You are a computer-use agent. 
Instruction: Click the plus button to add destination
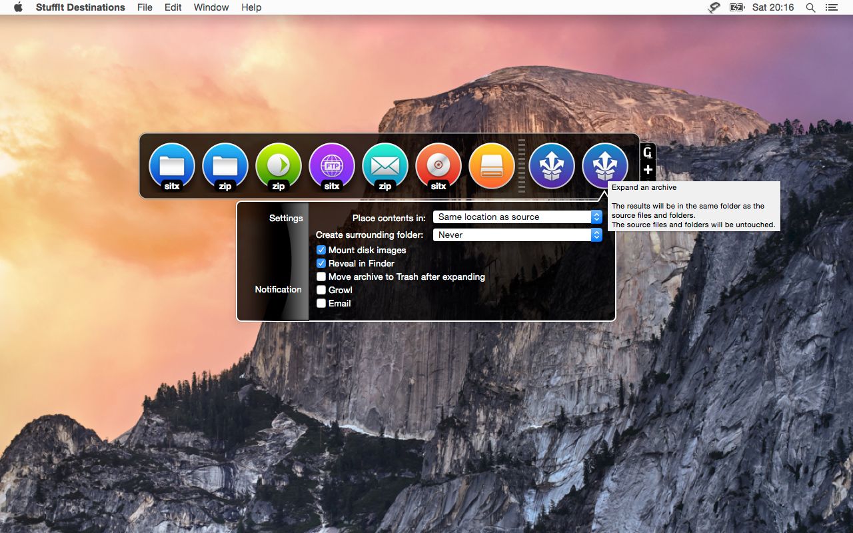pyautogui.click(x=648, y=170)
